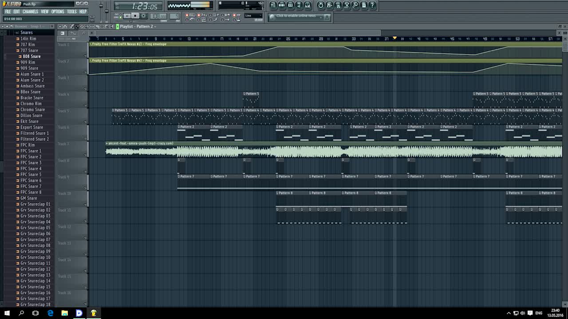Image resolution: width=568 pixels, height=319 pixels.
Task: Open the Windows Start menu
Action: pos(7,313)
